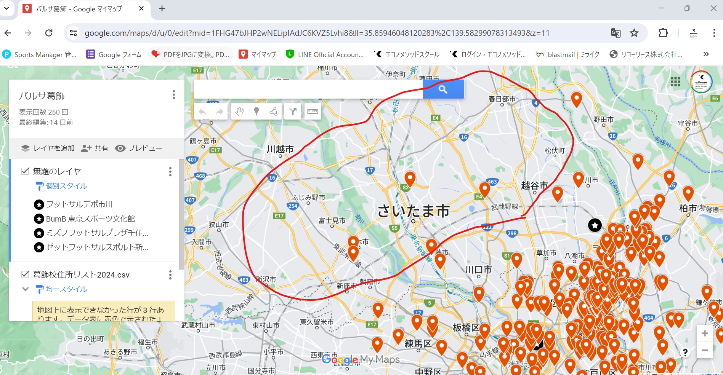Open the 個別スタイル style link
723x375 pixels.
pyautogui.click(x=66, y=186)
